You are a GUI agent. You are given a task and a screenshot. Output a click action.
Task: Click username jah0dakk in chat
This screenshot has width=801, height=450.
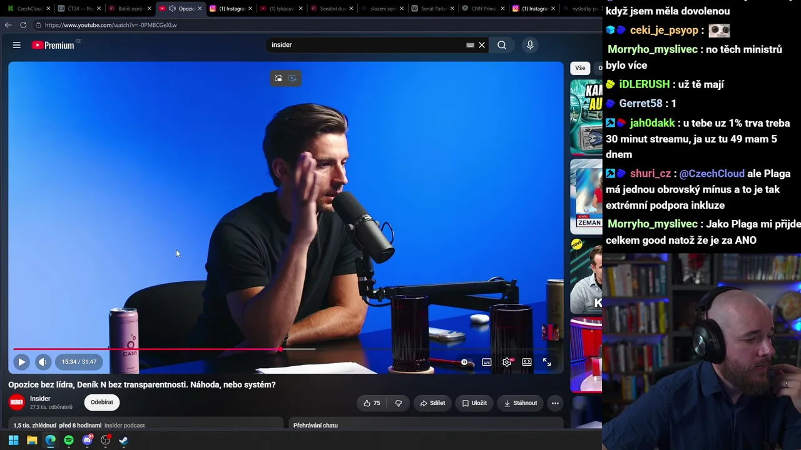tap(652, 123)
